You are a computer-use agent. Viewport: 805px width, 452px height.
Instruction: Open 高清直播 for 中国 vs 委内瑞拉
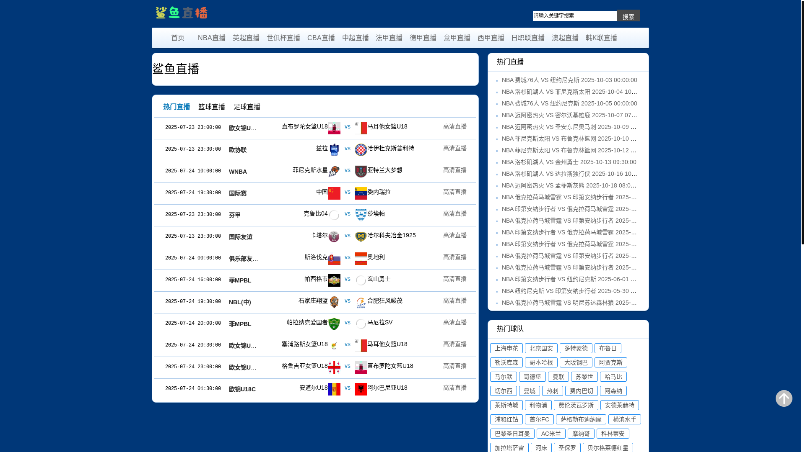454,192
